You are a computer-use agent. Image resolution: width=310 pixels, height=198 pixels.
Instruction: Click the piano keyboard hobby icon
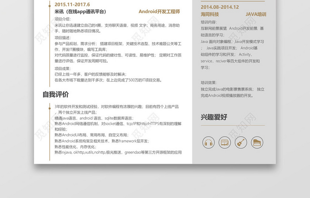[257, 142]
